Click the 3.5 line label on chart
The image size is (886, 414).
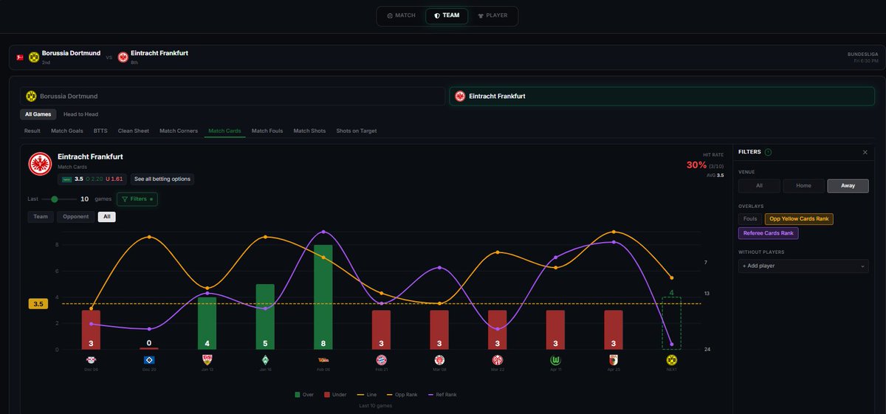coord(39,303)
